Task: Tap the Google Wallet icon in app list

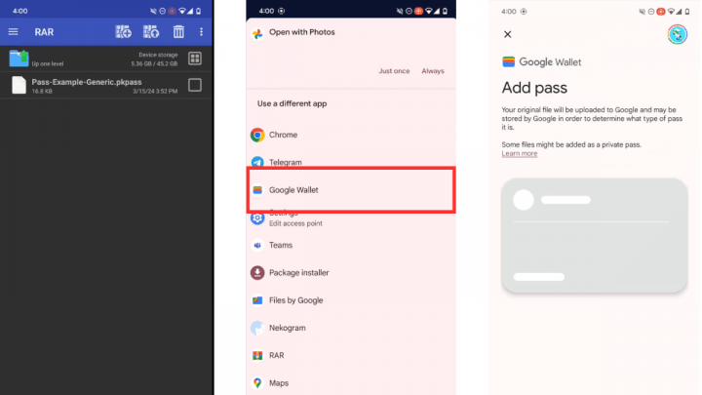Action: (x=257, y=190)
